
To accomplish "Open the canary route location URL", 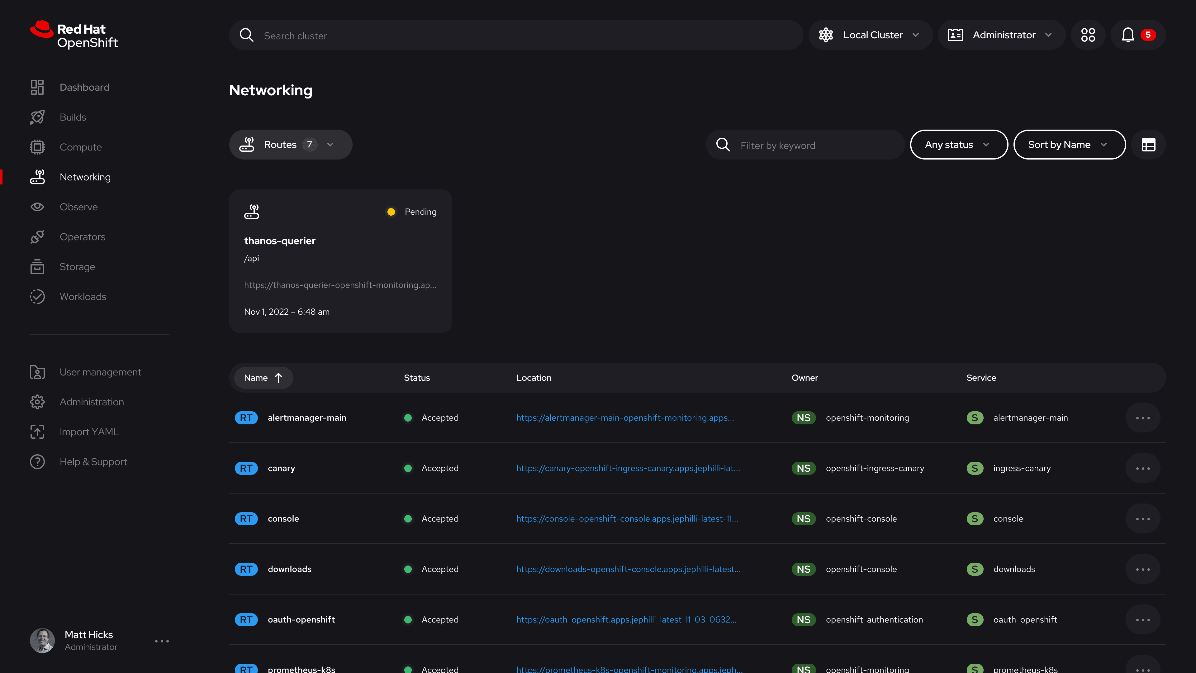I will [628, 468].
